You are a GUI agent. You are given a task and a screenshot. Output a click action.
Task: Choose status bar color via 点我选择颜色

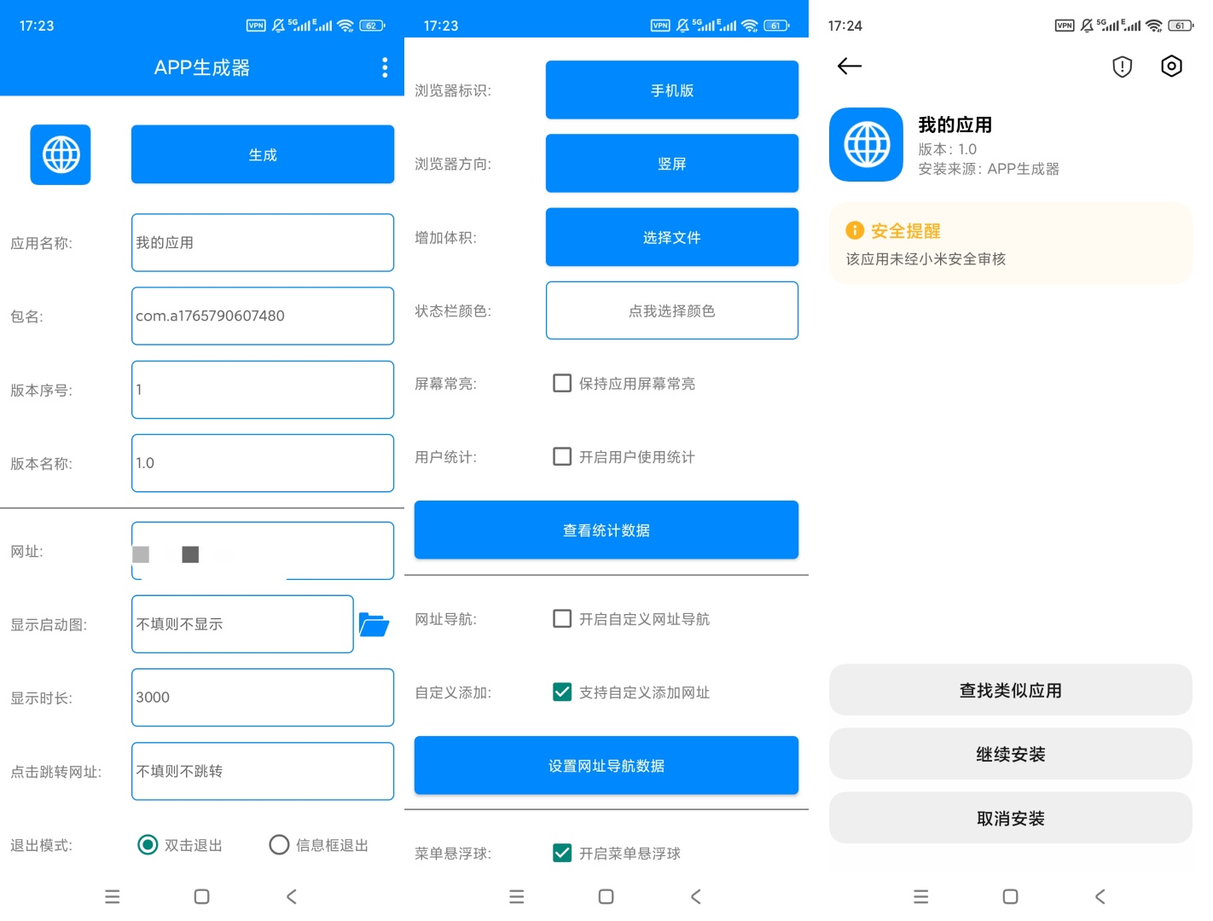pos(671,311)
